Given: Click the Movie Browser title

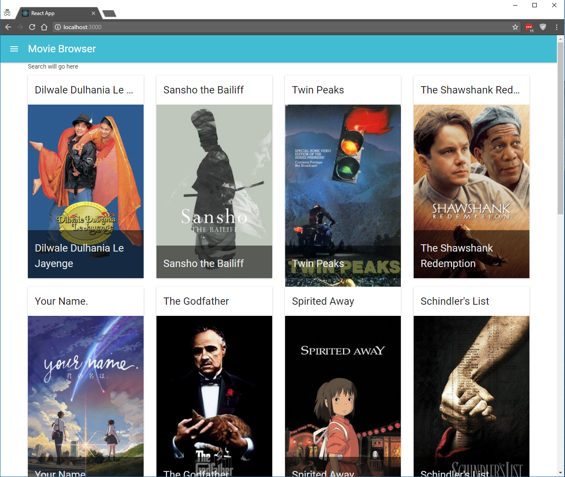Looking at the screenshot, I should 62,48.
